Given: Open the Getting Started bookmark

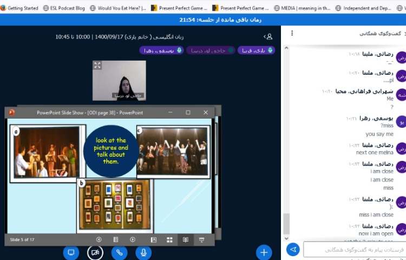Looking at the screenshot, I should pyautogui.click(x=19, y=8).
